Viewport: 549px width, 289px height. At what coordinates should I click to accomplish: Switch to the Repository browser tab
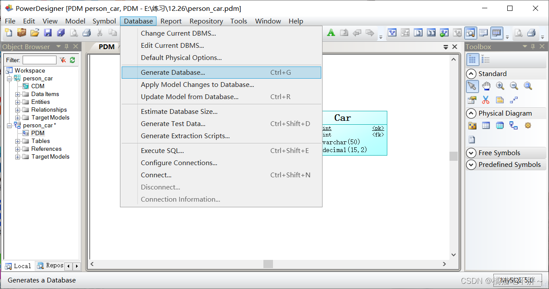pos(50,266)
